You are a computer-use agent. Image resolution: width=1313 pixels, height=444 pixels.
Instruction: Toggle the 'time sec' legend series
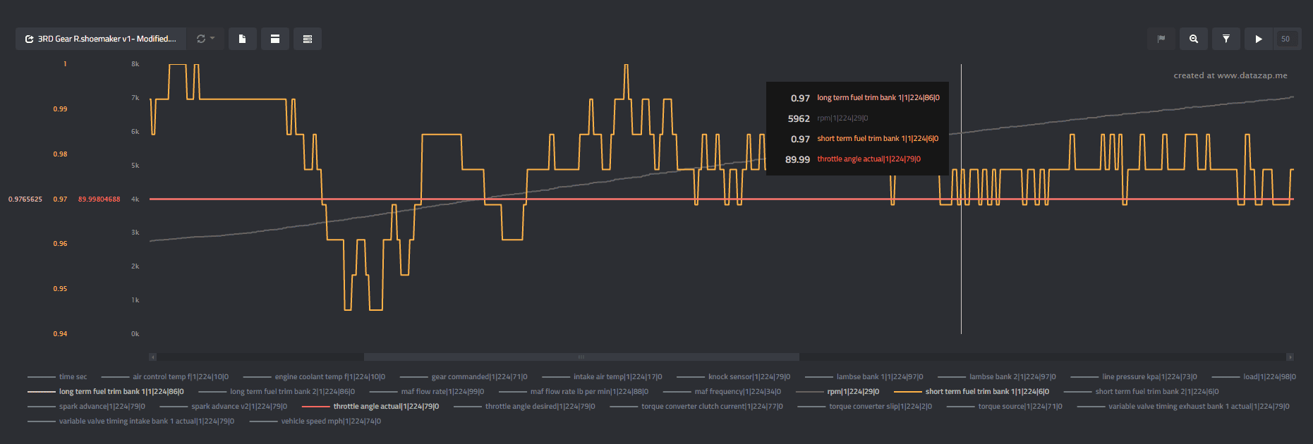pyautogui.click(x=57, y=377)
